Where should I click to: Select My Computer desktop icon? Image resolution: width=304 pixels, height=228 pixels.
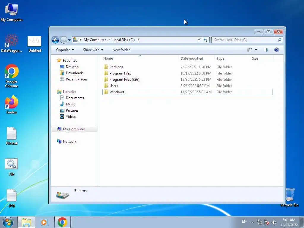point(12,12)
